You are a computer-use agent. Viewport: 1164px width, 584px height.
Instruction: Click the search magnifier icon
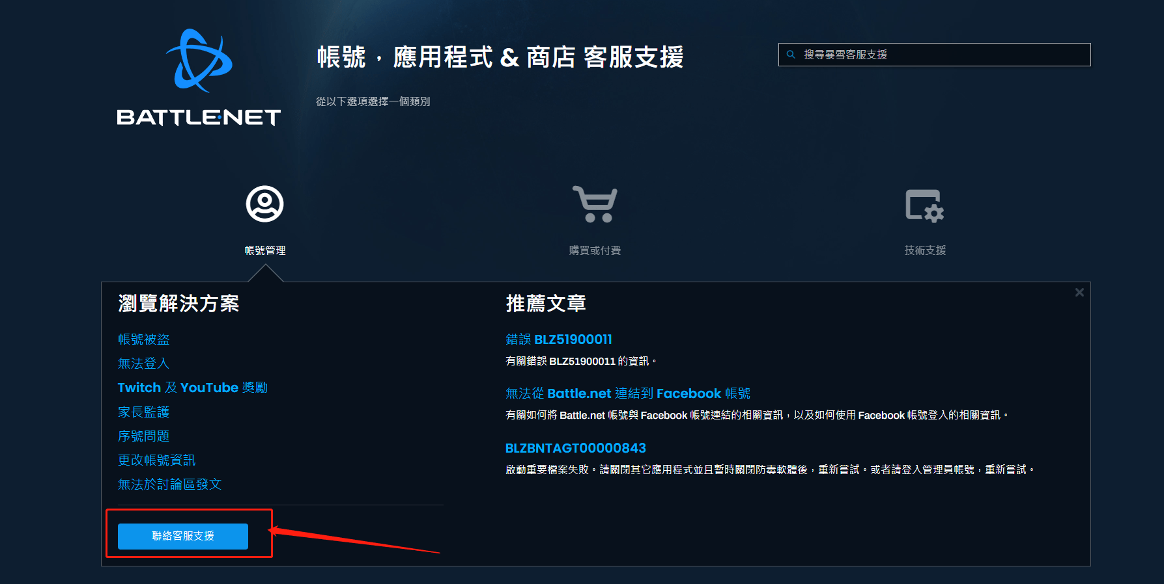pos(791,55)
